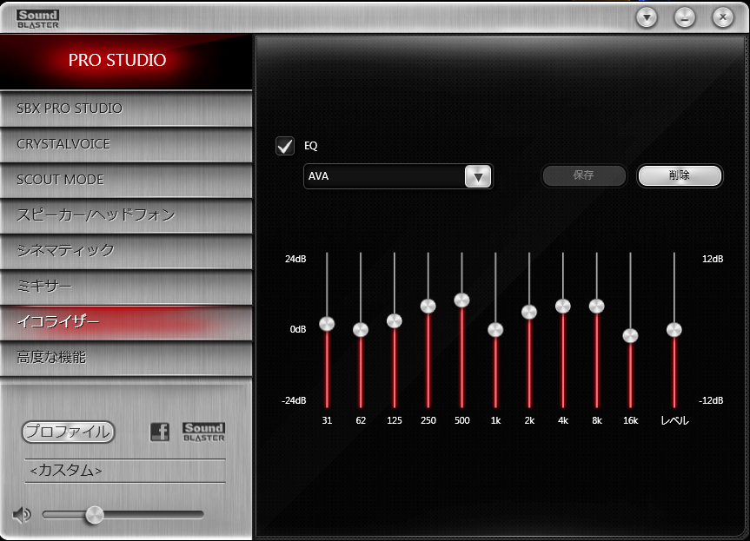Click the 31 Hz band slider knob
The height and width of the screenshot is (541, 750).
point(327,324)
